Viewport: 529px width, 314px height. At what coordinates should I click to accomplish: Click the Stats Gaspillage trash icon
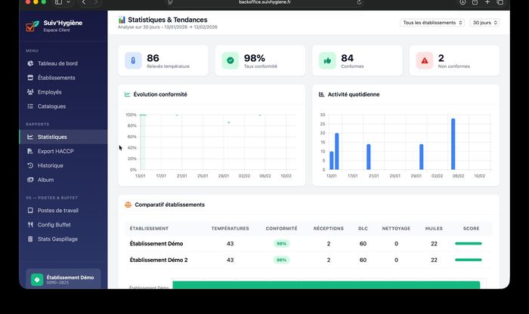click(30, 239)
